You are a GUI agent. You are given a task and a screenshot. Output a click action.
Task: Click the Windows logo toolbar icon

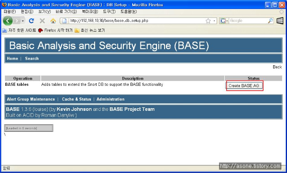point(280,21)
